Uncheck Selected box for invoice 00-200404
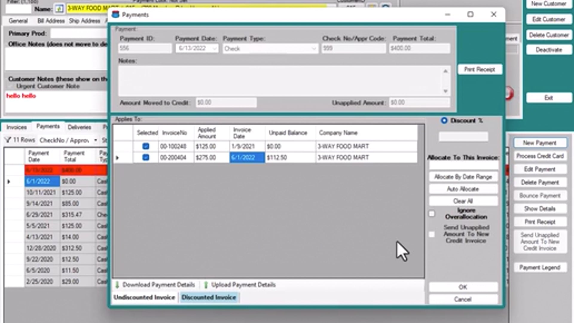The image size is (574, 323). click(x=146, y=157)
